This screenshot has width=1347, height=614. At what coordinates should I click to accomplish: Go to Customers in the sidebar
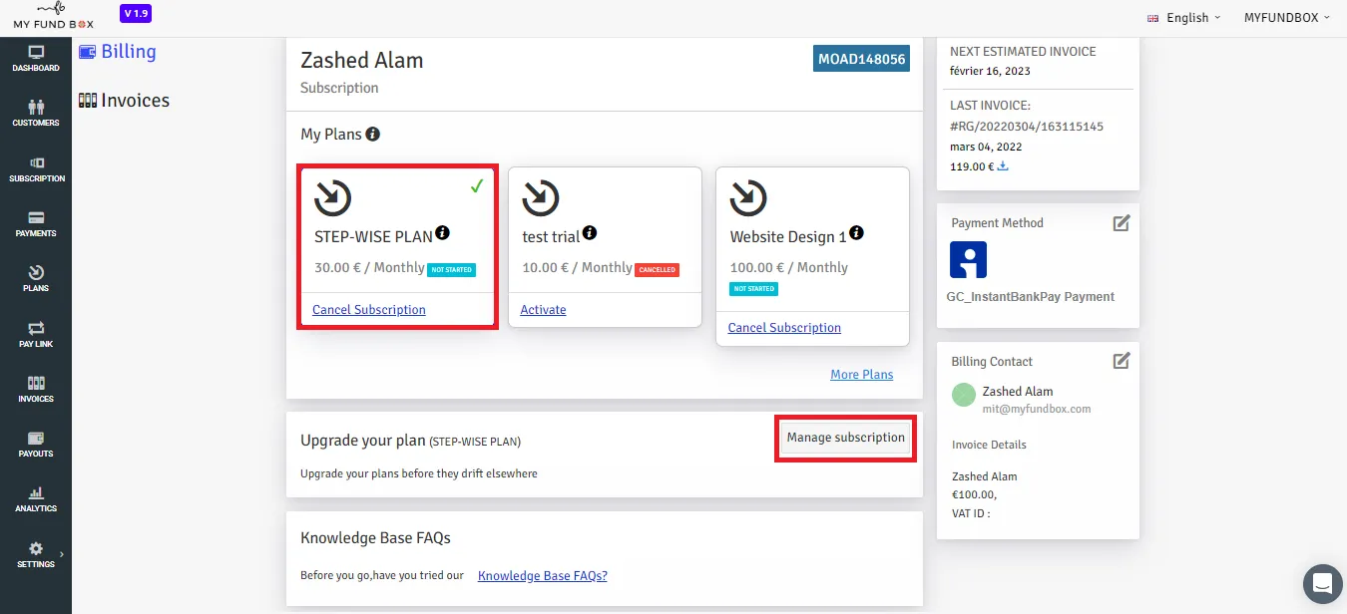coord(36,114)
